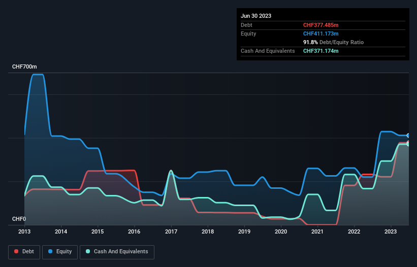The width and height of the screenshot is (417, 267).
Task: Click the tooltip's Equity row label
Action: [248, 34]
